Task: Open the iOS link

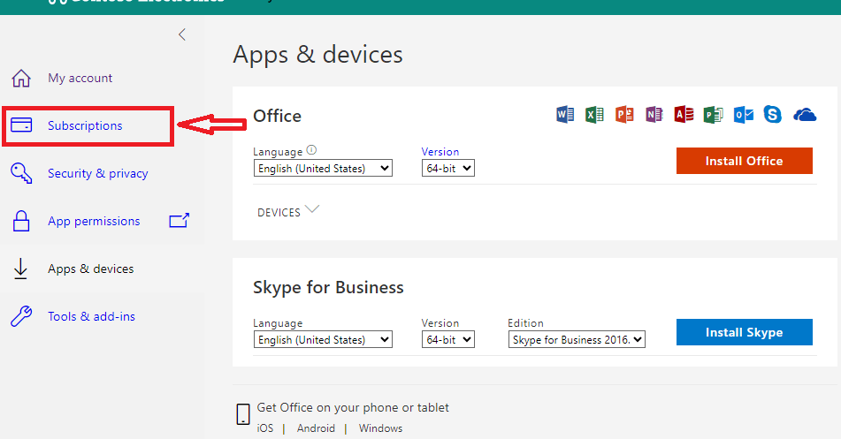Action: point(265,428)
